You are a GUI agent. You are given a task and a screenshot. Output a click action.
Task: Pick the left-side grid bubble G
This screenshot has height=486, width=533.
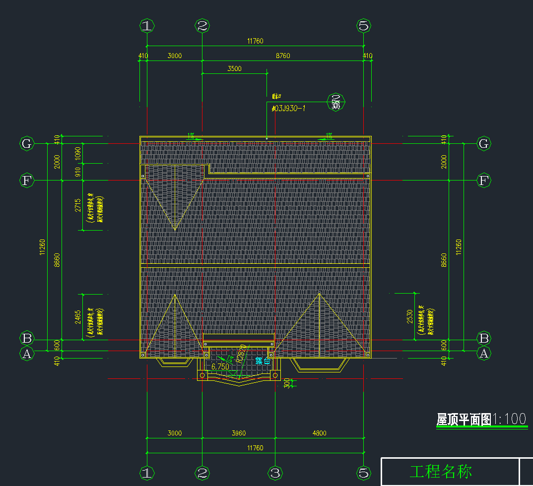coord(27,144)
